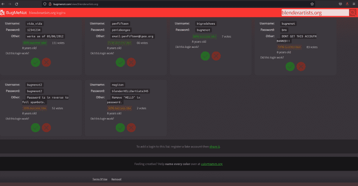Click green checkmark for bnn password login
Viewport: 358px width, 186px height.
pyautogui.click(x=290, y=66)
